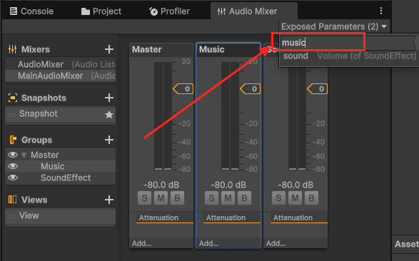Click the Mixers section icon
Screen dimensions: 419x261
13,49
